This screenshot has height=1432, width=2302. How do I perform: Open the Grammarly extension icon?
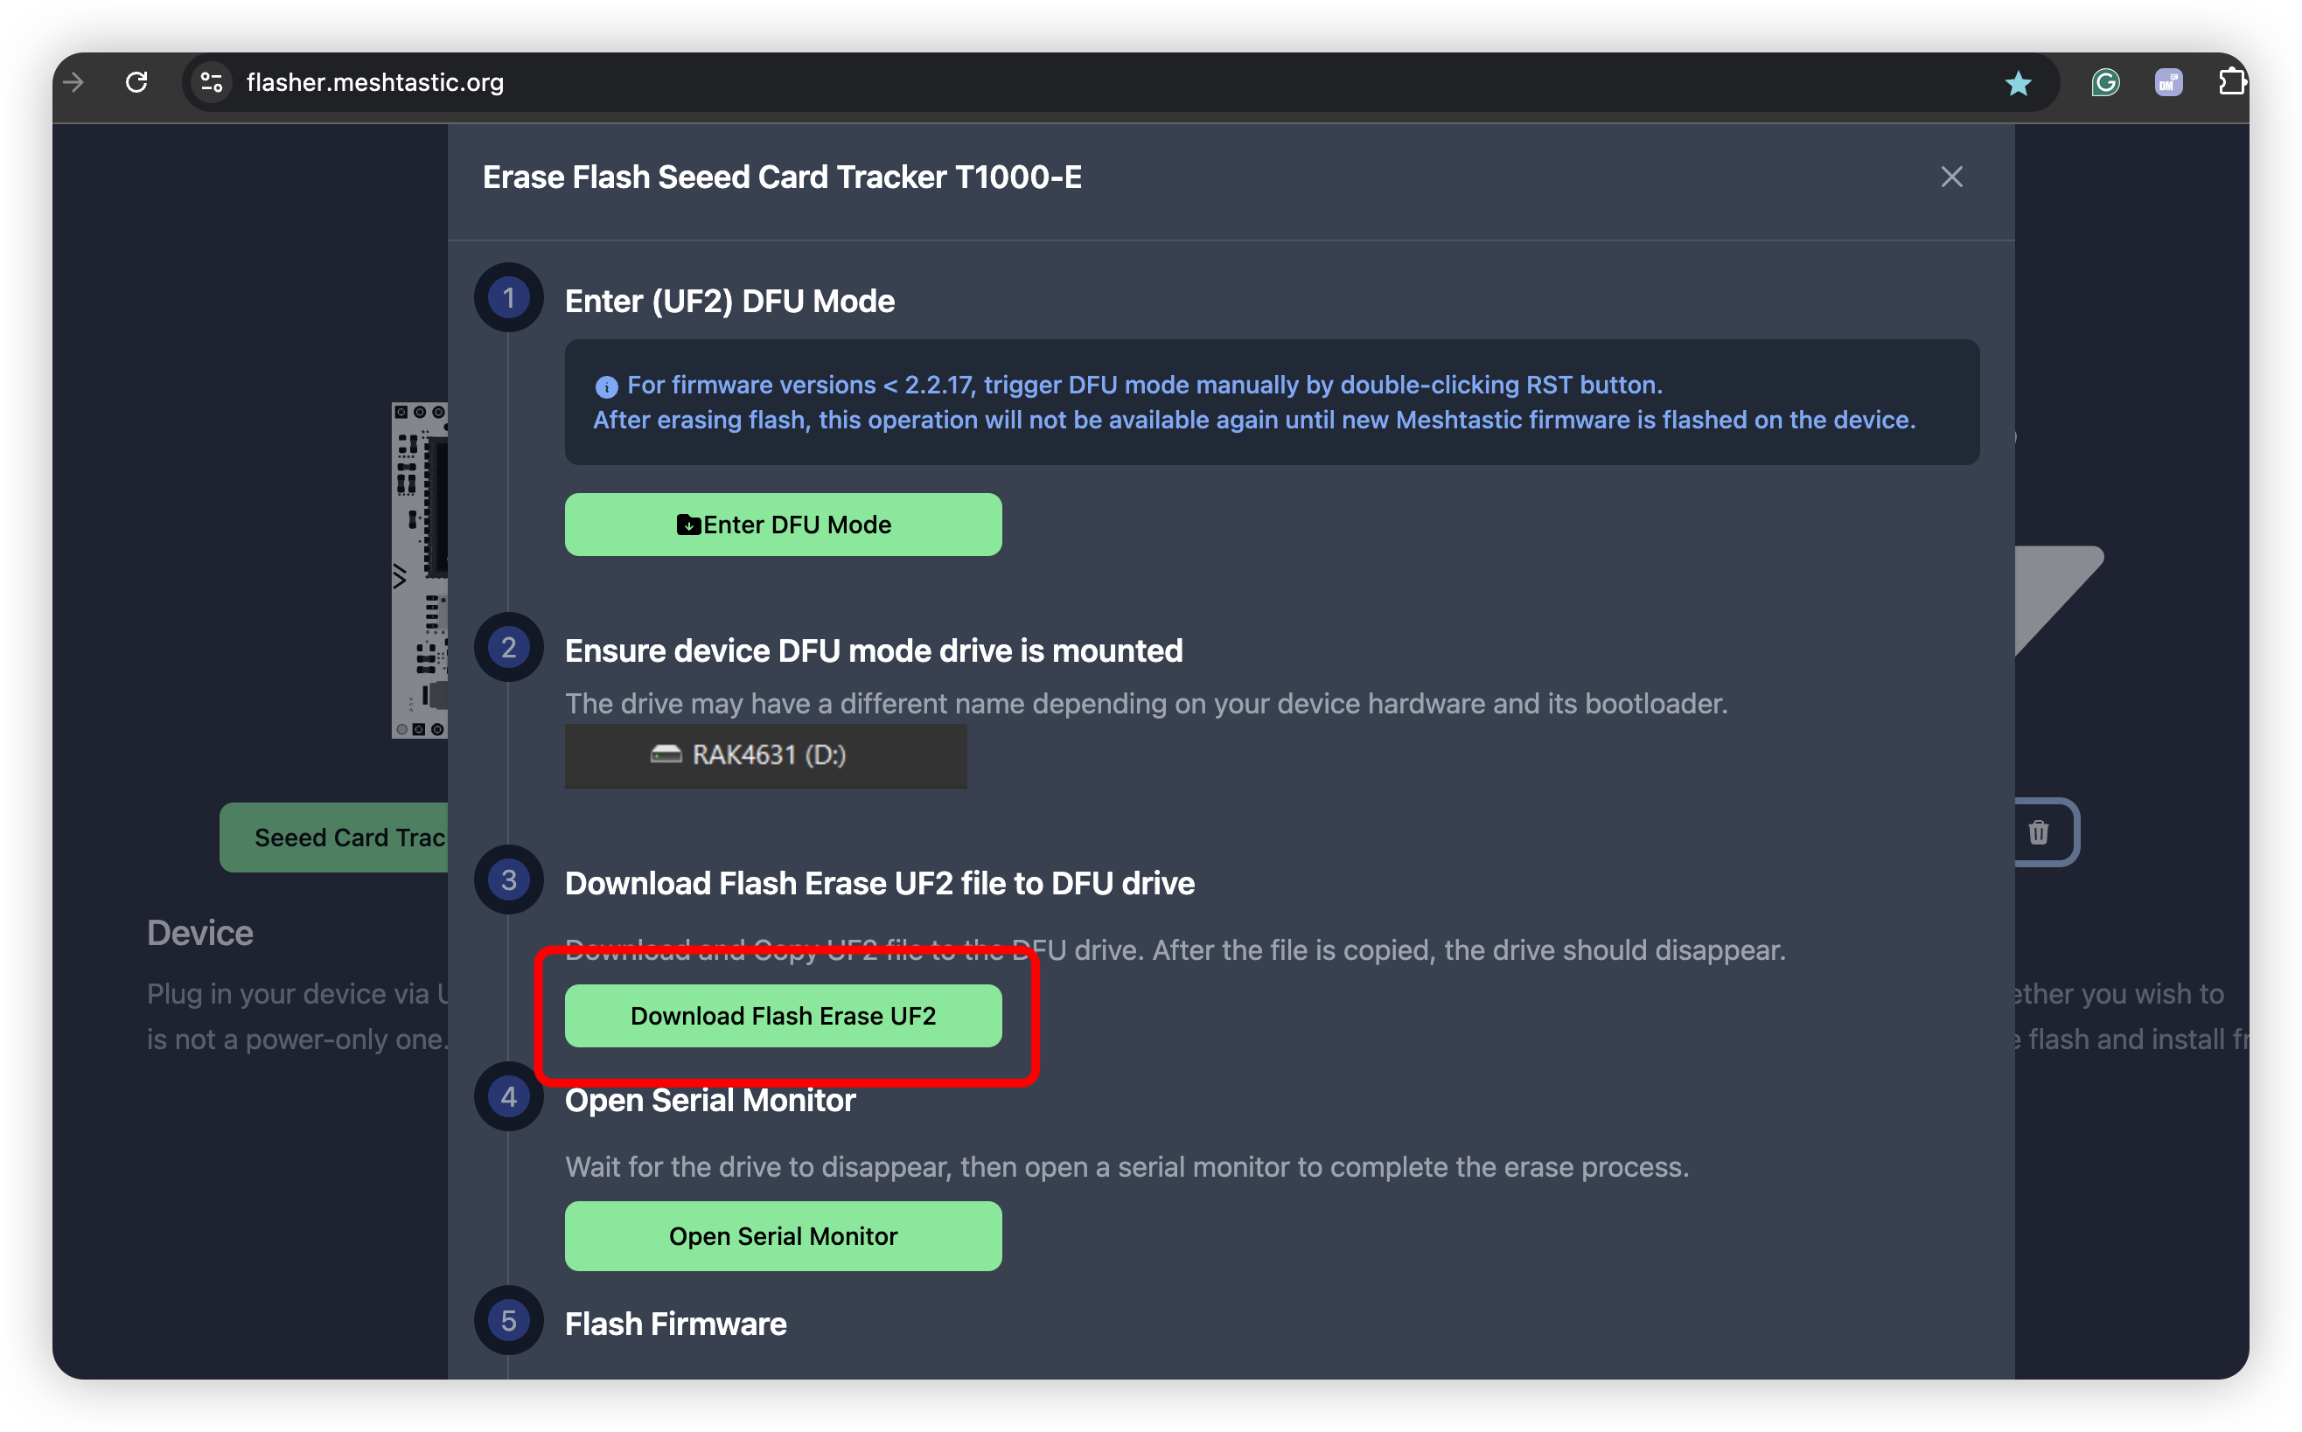point(2105,82)
